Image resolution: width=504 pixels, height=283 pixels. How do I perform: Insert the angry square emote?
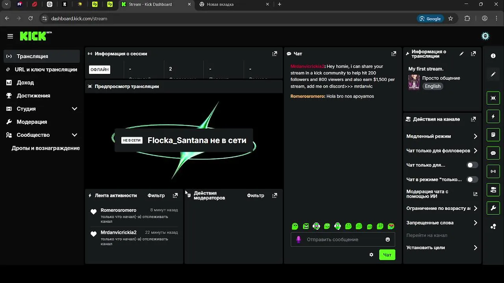coord(306,226)
